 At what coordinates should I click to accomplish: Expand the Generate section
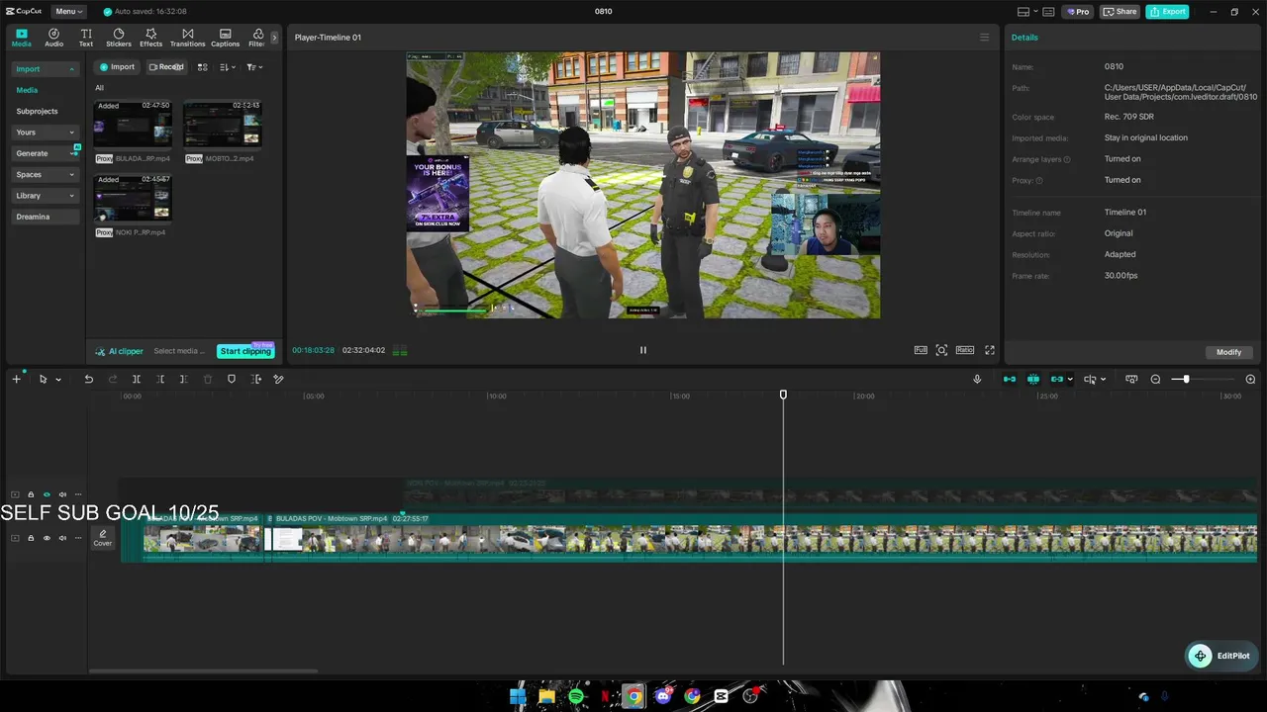pyautogui.click(x=45, y=153)
